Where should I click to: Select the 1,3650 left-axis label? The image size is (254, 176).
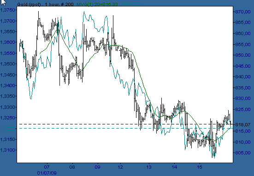8,32
